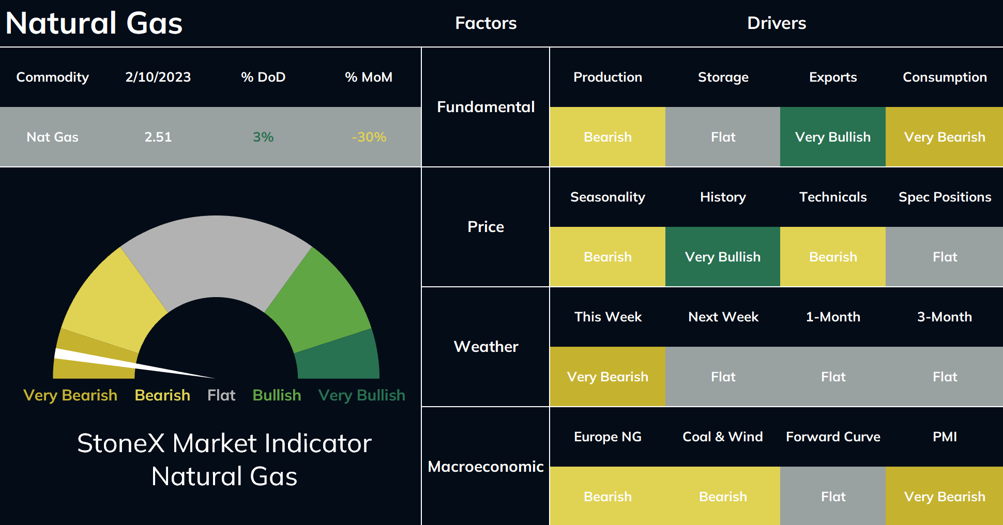Click the Very Bullish gauge legend label
Screen dimensions: 1003x525
(361, 395)
